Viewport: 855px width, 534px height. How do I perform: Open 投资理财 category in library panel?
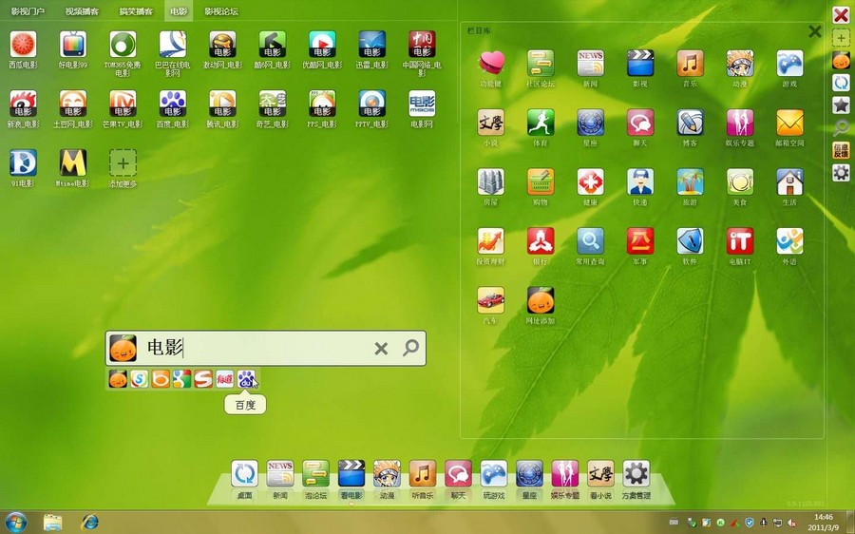point(491,241)
